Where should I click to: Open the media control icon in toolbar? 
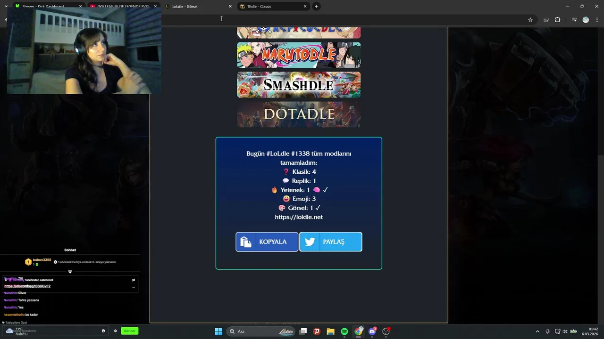(x=574, y=20)
